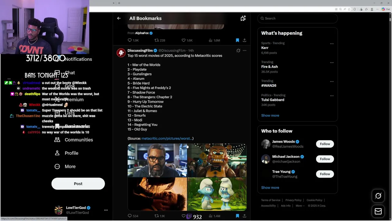The image size is (392, 221).
Task: Click the Edge new tab plus button
Action: [119, 3]
